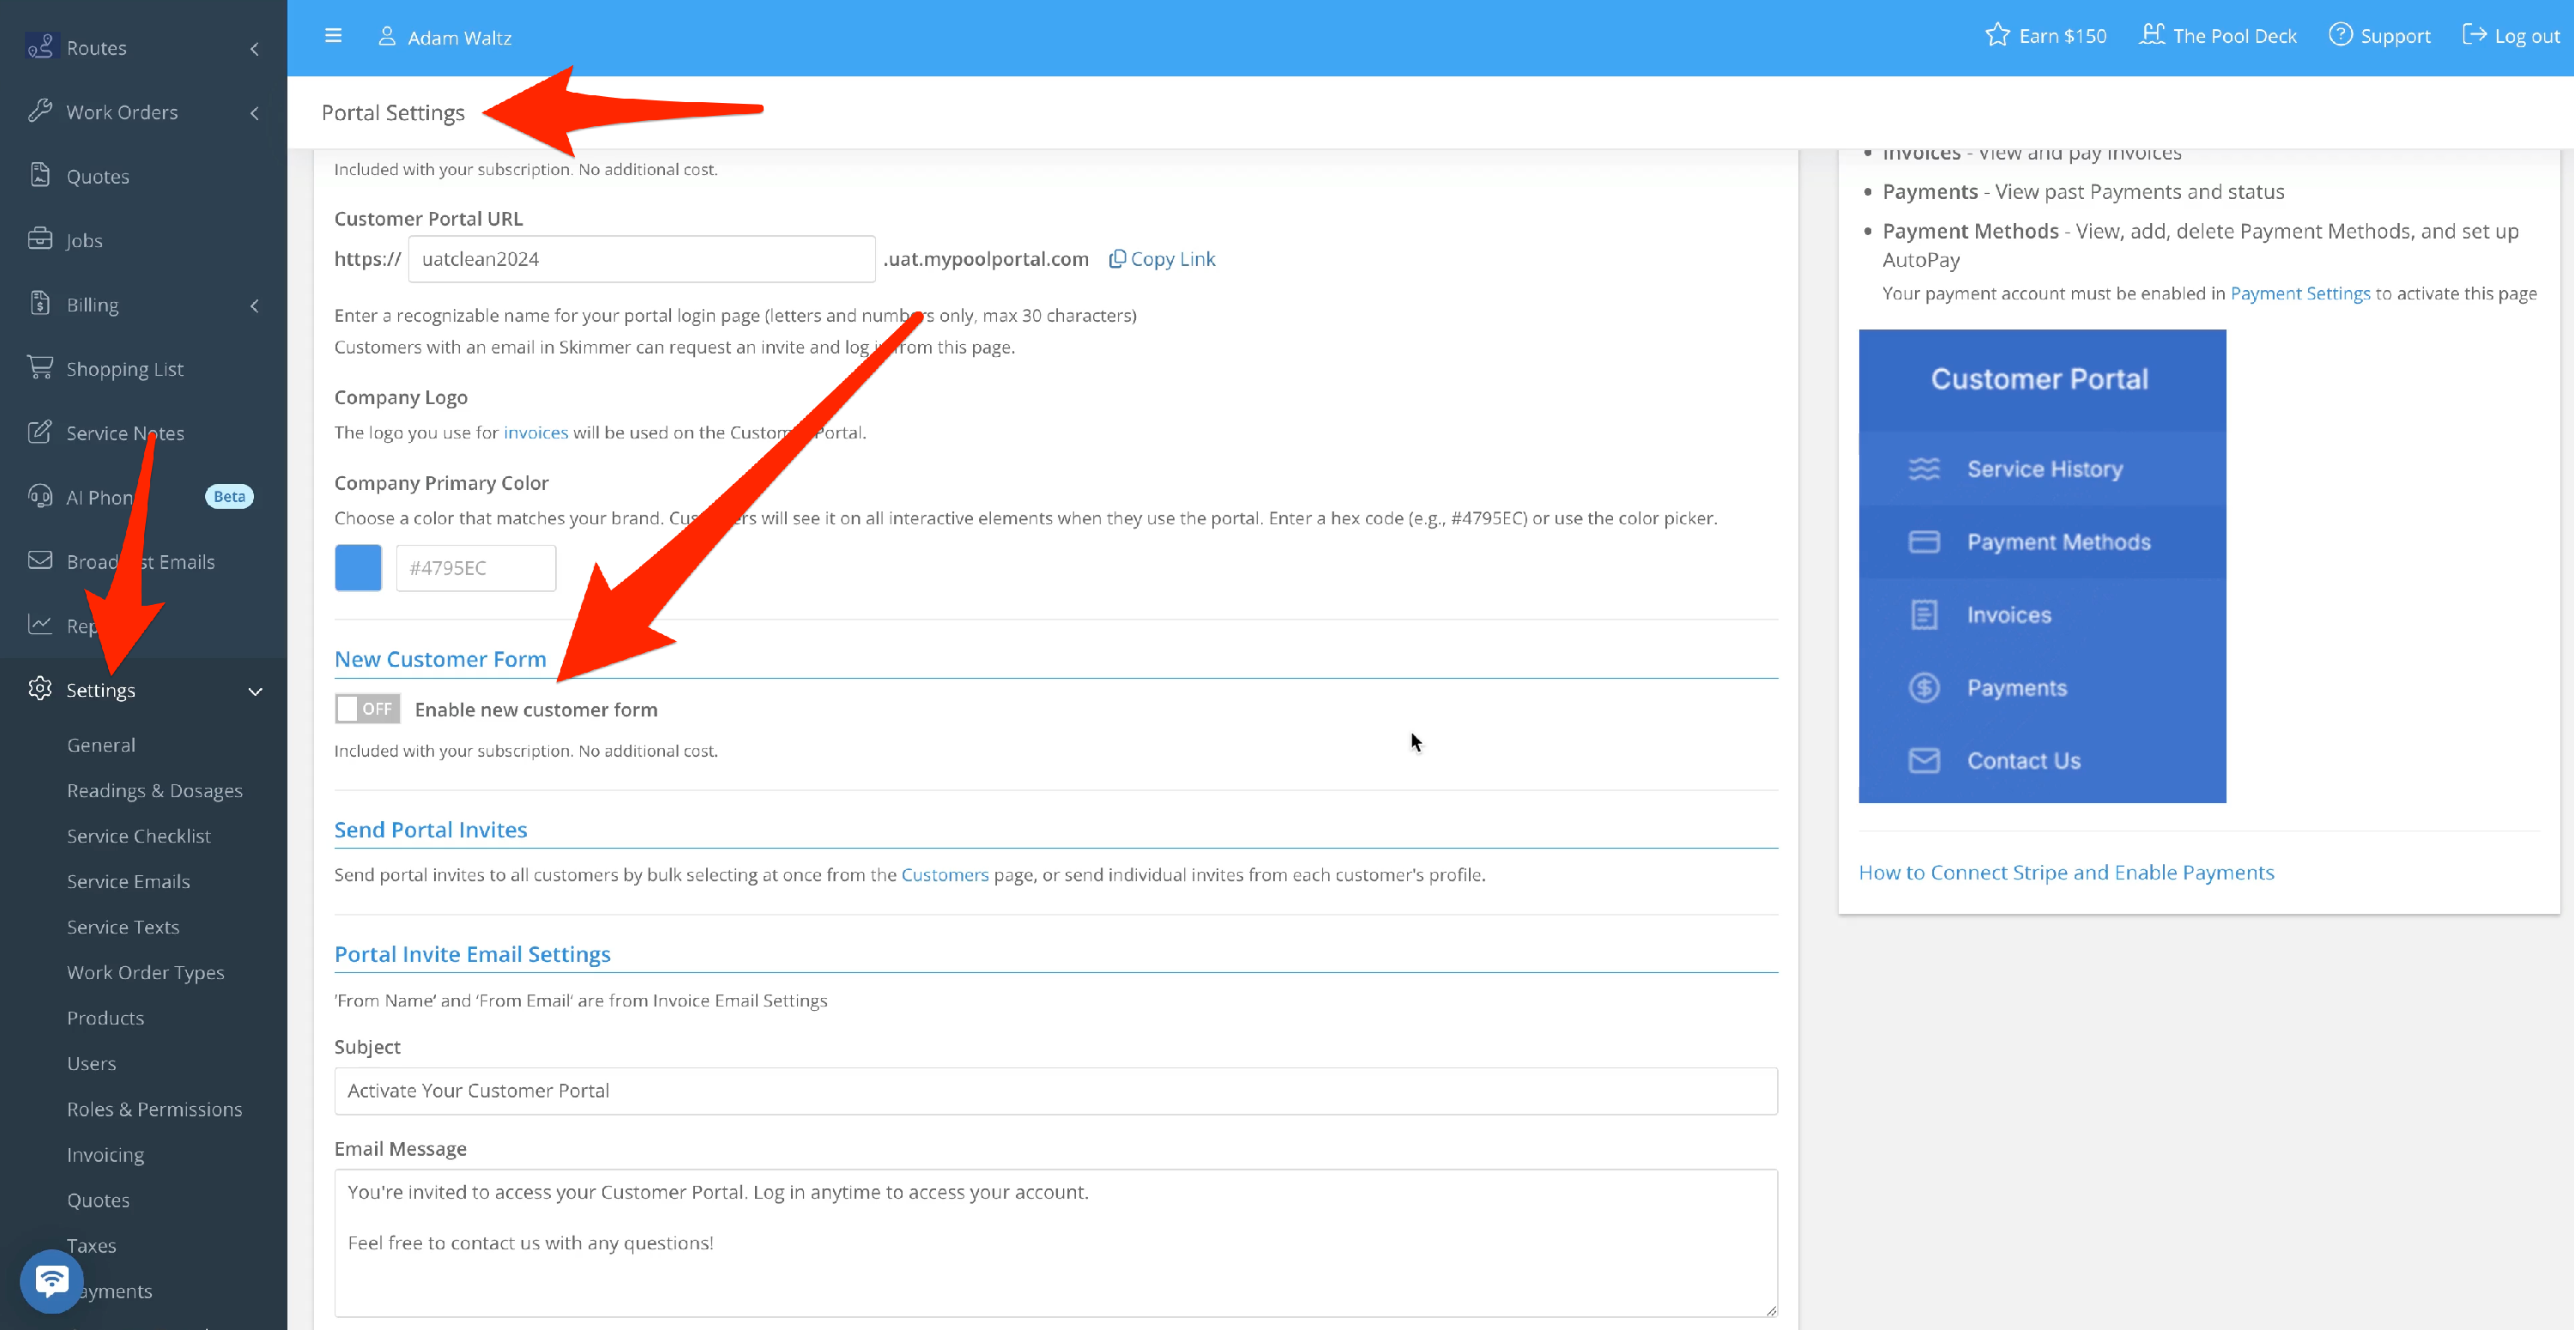Open How to Connect Stripe link
The height and width of the screenshot is (1330, 2574).
coord(2065,873)
